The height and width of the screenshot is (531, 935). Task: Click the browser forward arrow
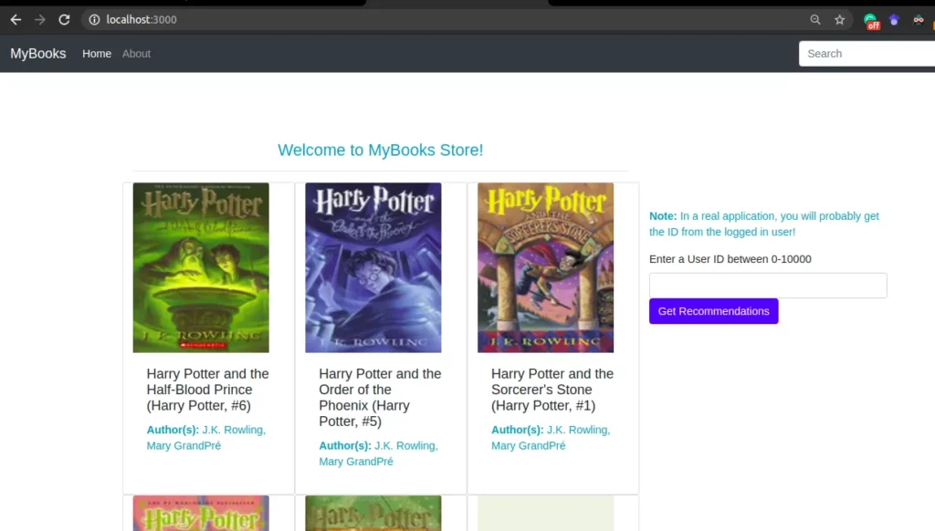[x=40, y=20]
